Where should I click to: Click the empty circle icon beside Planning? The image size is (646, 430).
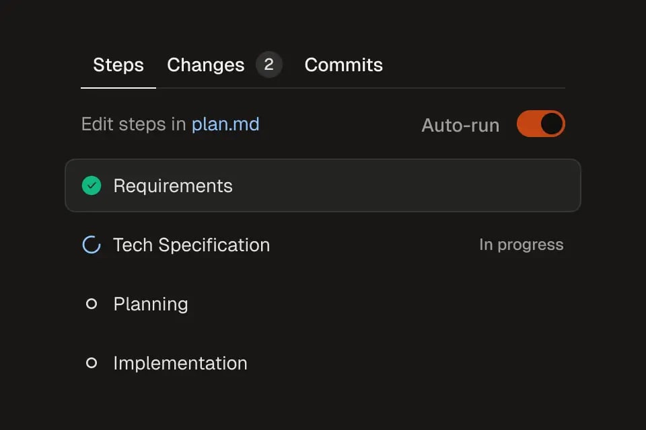click(92, 304)
